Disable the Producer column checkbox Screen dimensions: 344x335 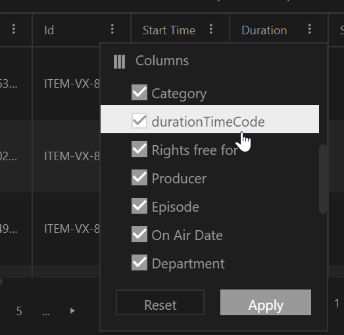click(139, 177)
